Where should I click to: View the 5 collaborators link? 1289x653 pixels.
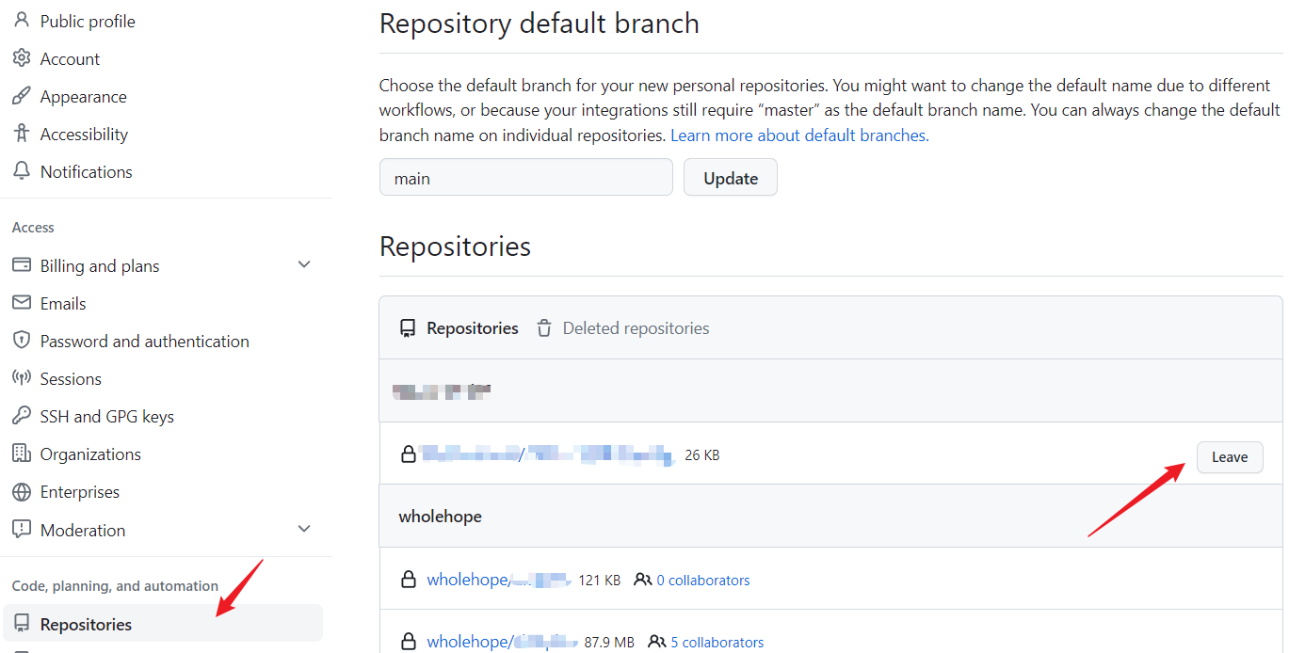(717, 643)
